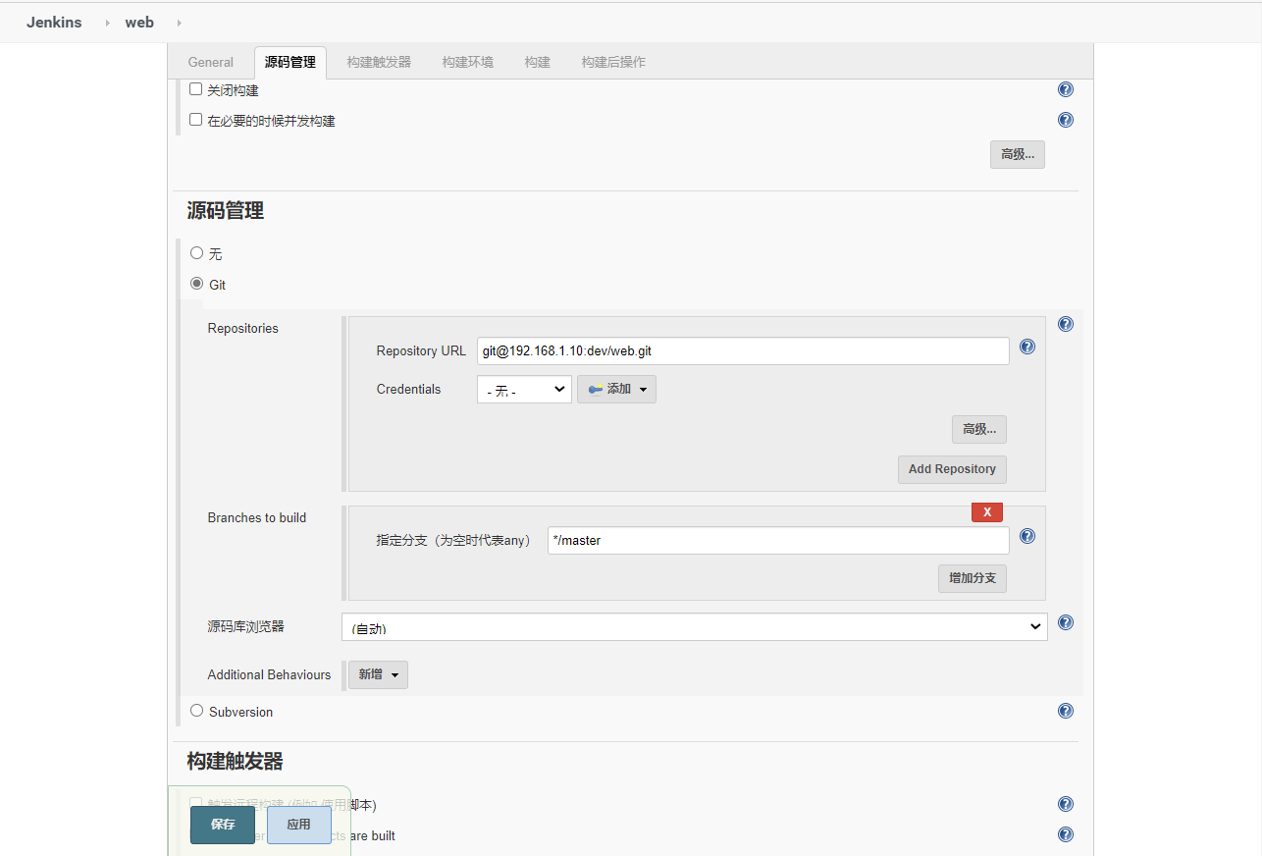Click the 源码管理 section heading
Image resolution: width=1262 pixels, height=856 pixels.
226,211
